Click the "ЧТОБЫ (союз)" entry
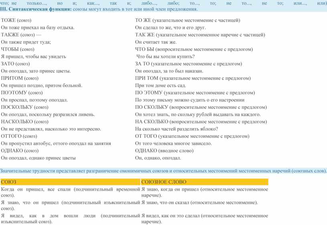 [18, 49]
